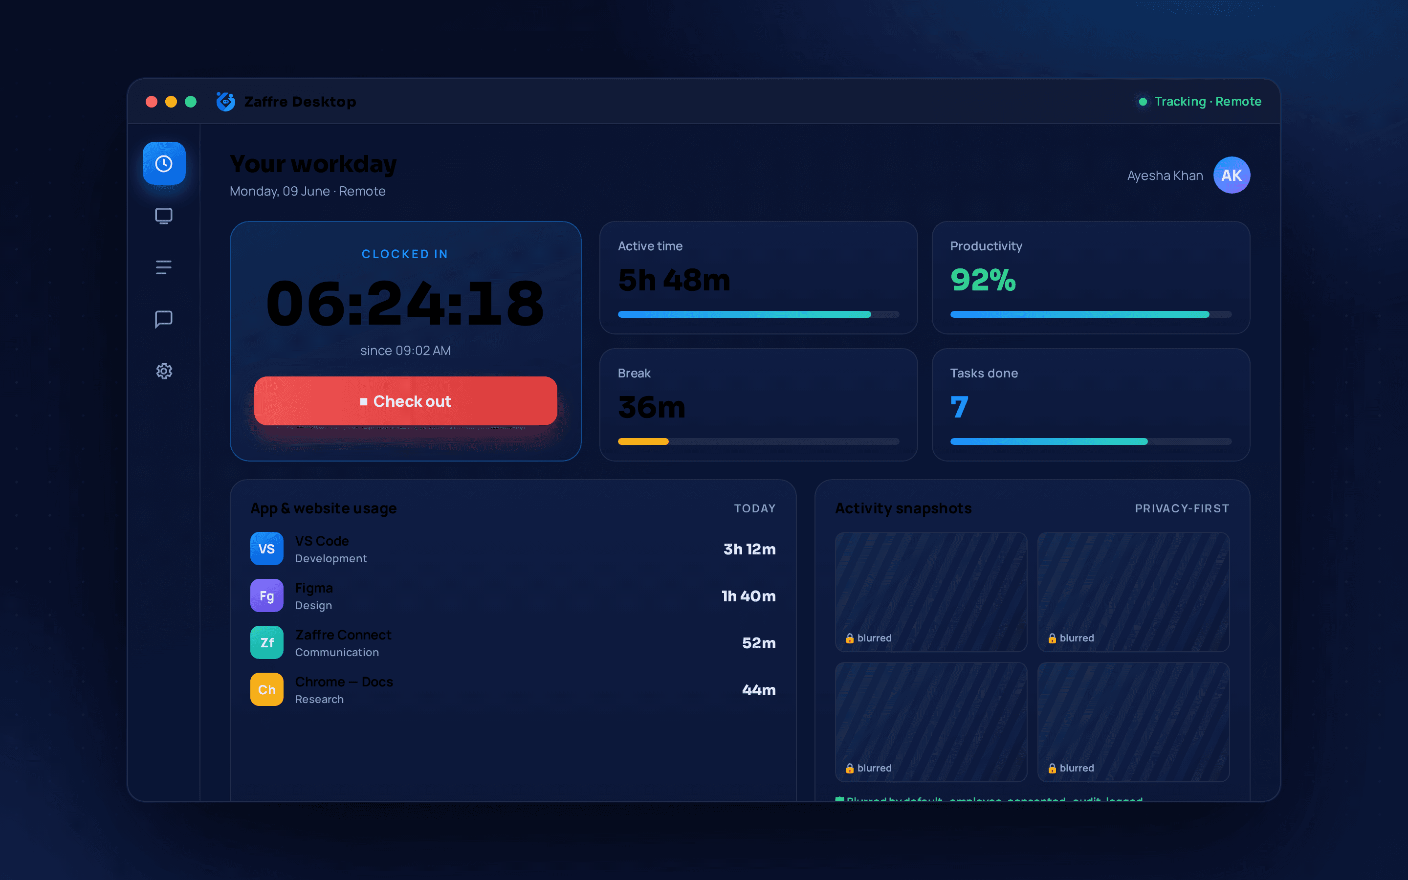Click the 44m usage value
The width and height of the screenshot is (1408, 880).
click(759, 690)
